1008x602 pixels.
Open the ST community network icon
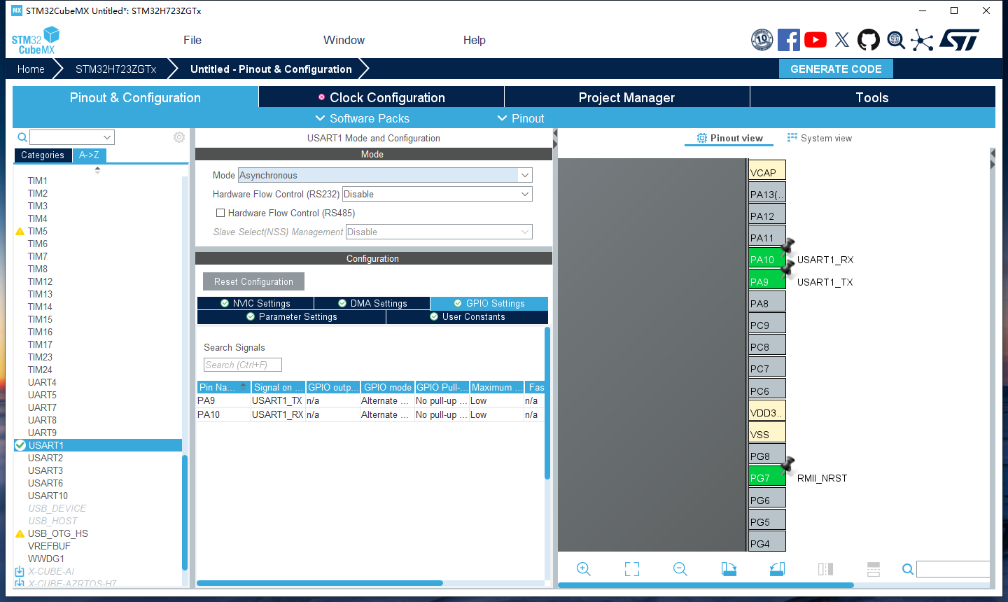(x=922, y=40)
